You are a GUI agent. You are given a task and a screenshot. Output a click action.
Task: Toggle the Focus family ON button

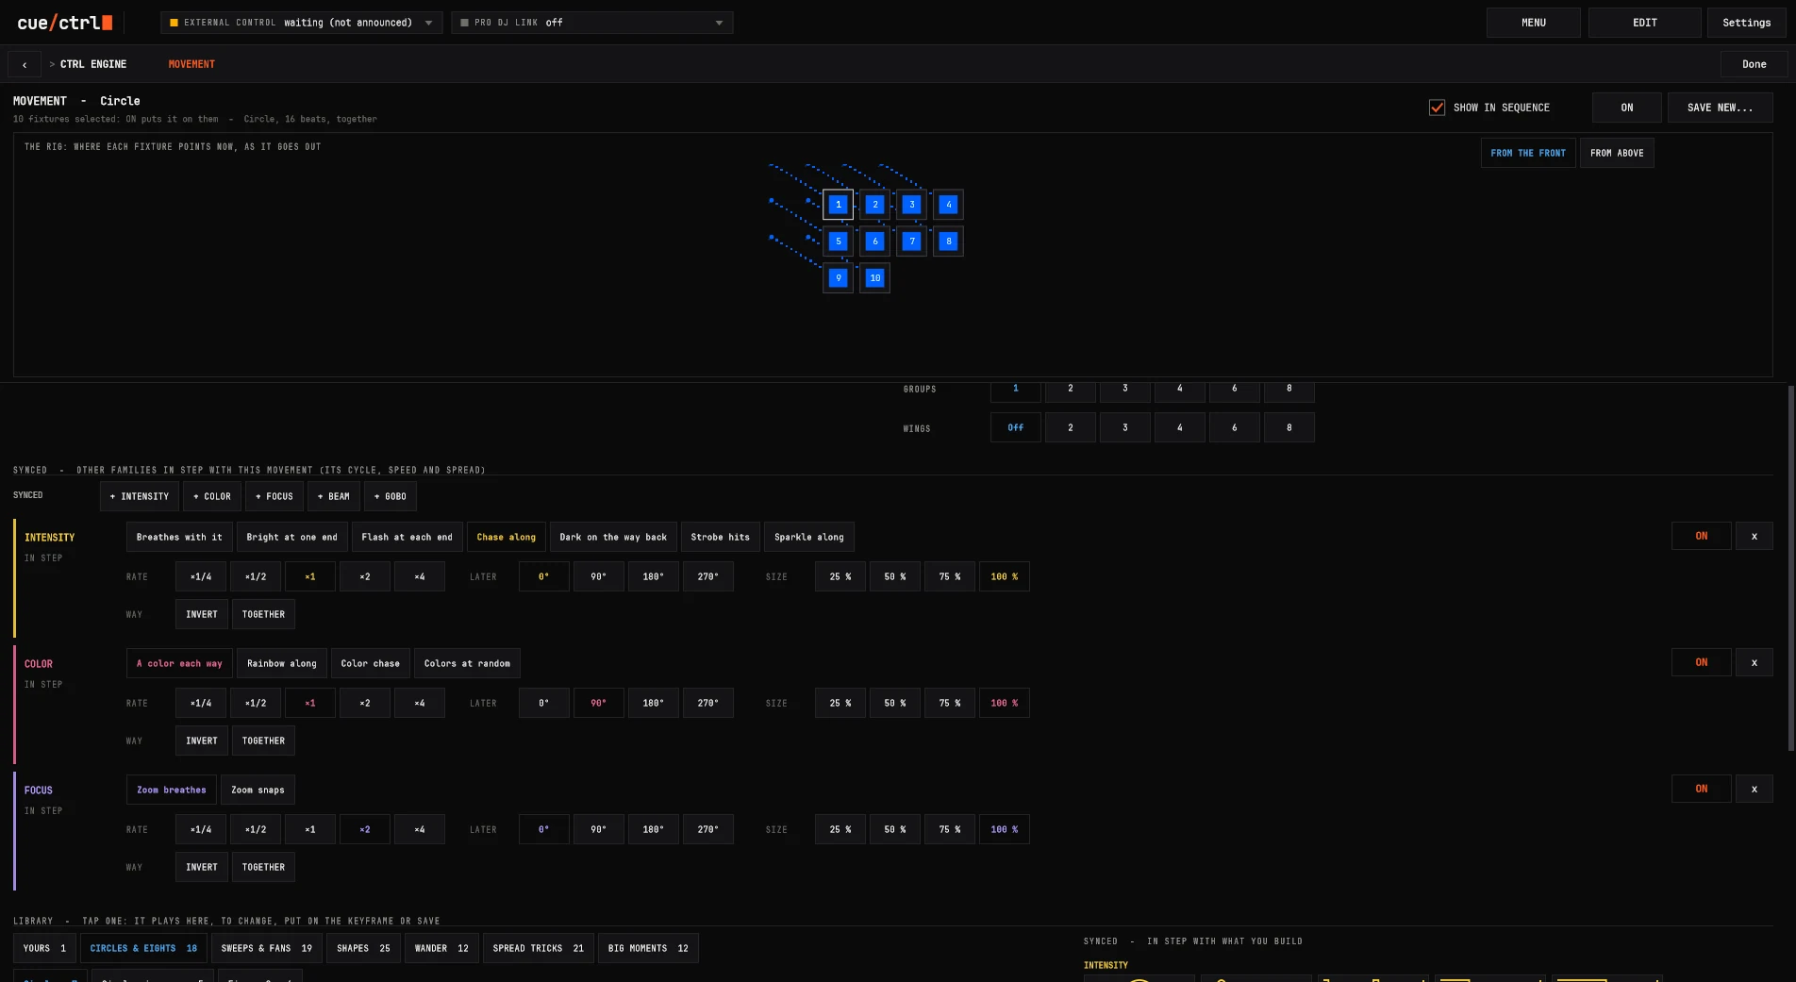coord(1701,789)
